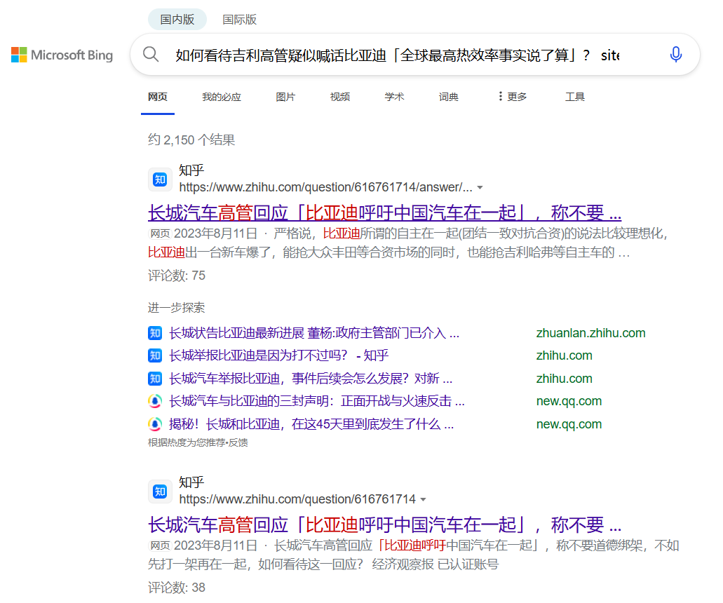Open the 我的必应 tab
This screenshot has width=723, height=603.
[222, 97]
